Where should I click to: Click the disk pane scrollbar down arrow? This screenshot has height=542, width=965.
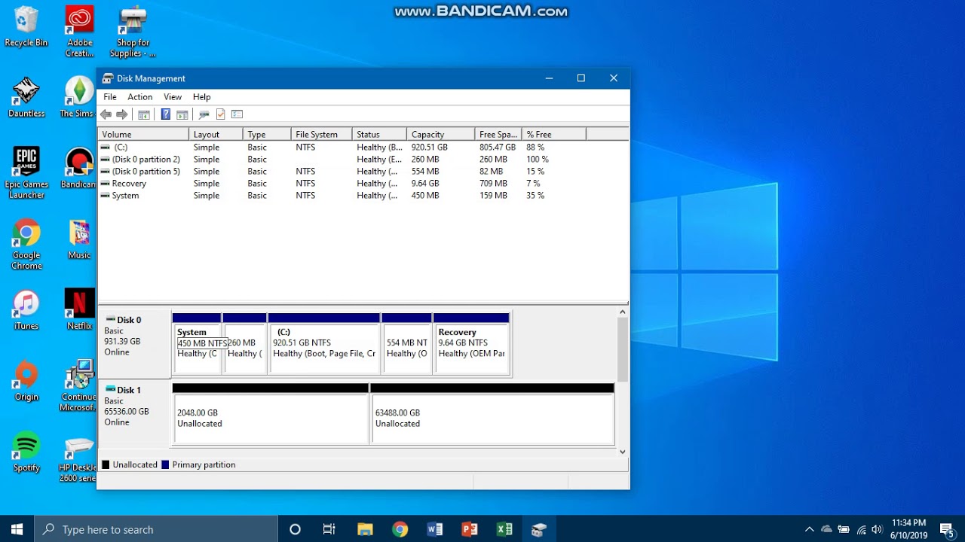(623, 452)
